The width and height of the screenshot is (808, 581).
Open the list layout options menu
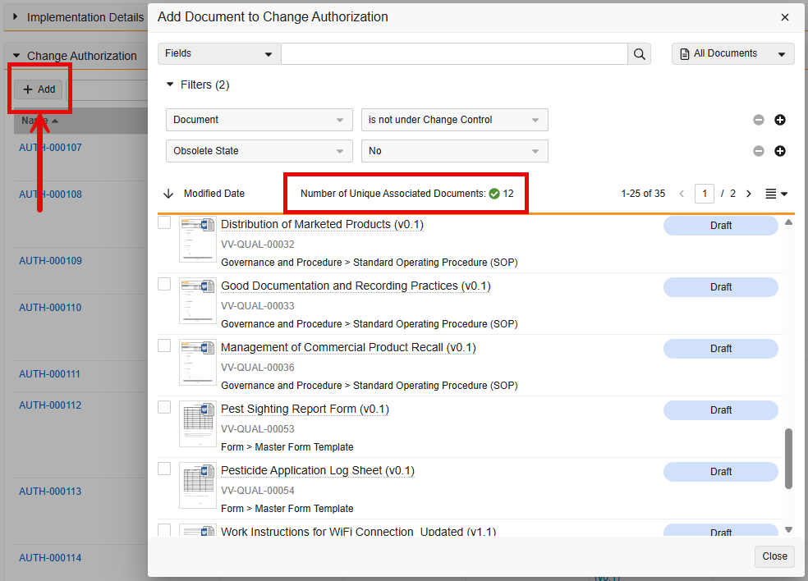click(x=776, y=194)
